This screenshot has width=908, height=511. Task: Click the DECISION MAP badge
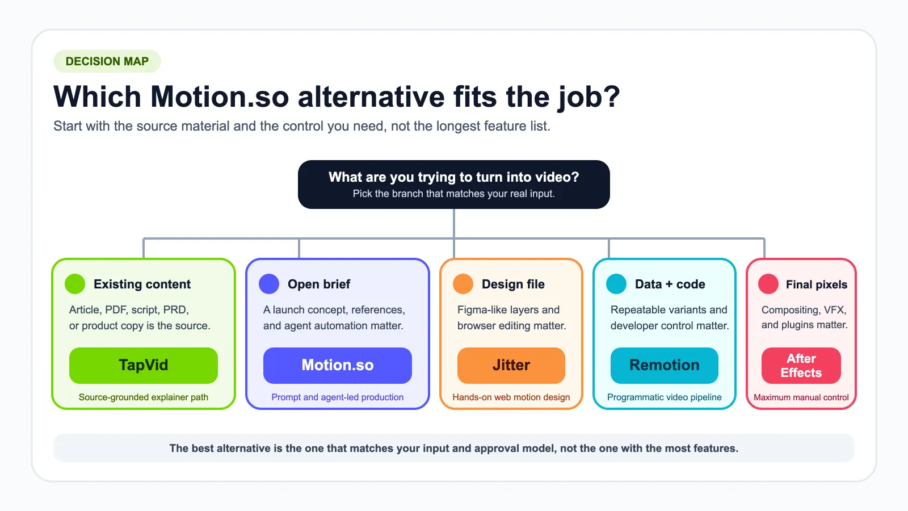pyautogui.click(x=107, y=61)
